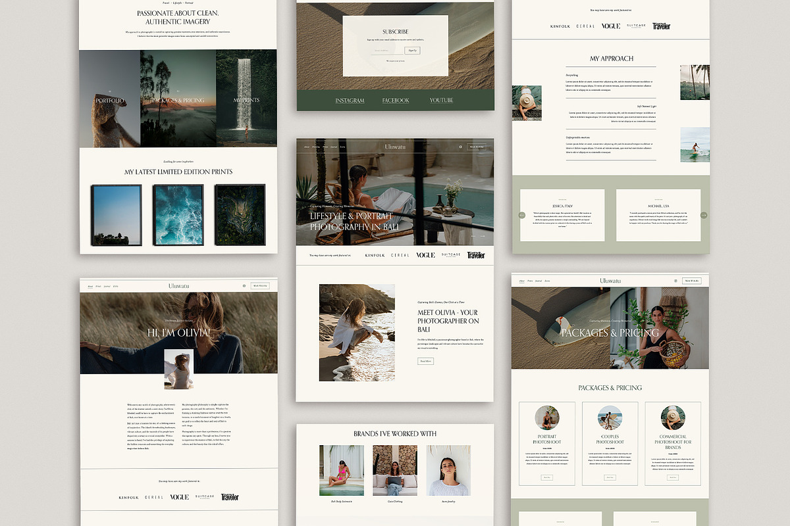Click Book Now under Portrait Photoshoot package
The width and height of the screenshot is (790, 526).
point(546,477)
